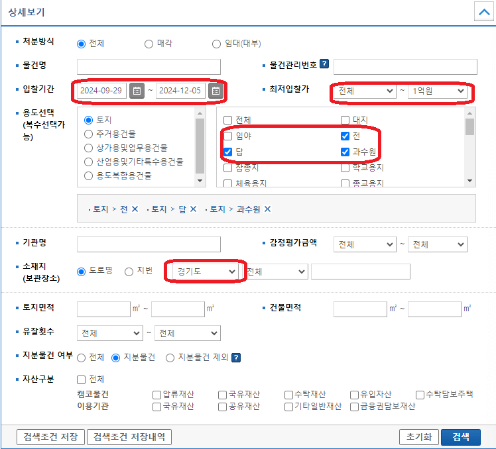Open 유찰횟수 minimum dropdown
This screenshot has width=496, height=449.
point(110,333)
